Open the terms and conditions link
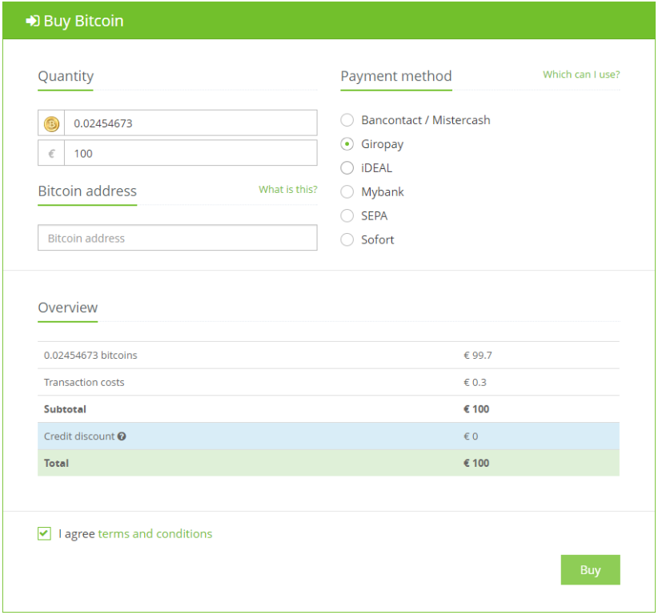This screenshot has height=615, width=658. click(x=154, y=533)
